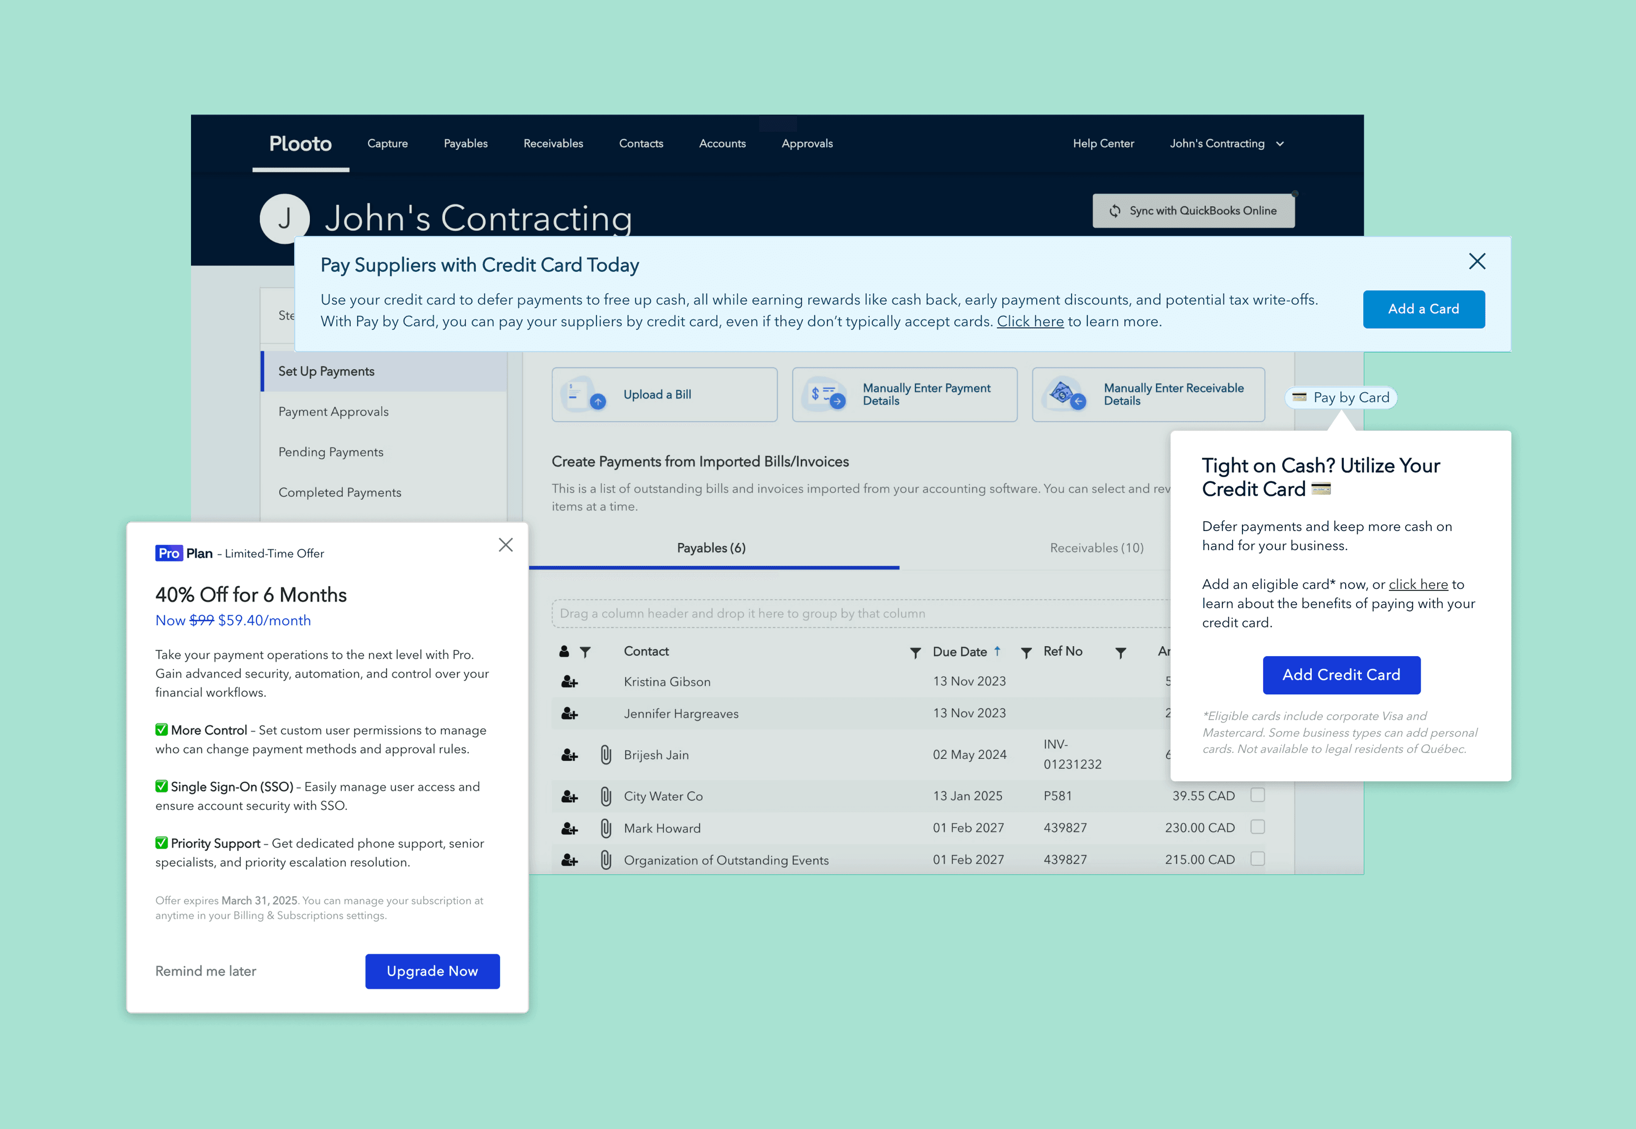Viewport: 1636px width, 1129px height.
Task: Close the Pro Plan offer popup
Action: tap(506, 545)
